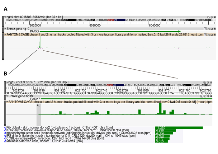Click the blue circle beside COBL-a rinderpest row
Screen dimensions: 218x154
(5, 138)
